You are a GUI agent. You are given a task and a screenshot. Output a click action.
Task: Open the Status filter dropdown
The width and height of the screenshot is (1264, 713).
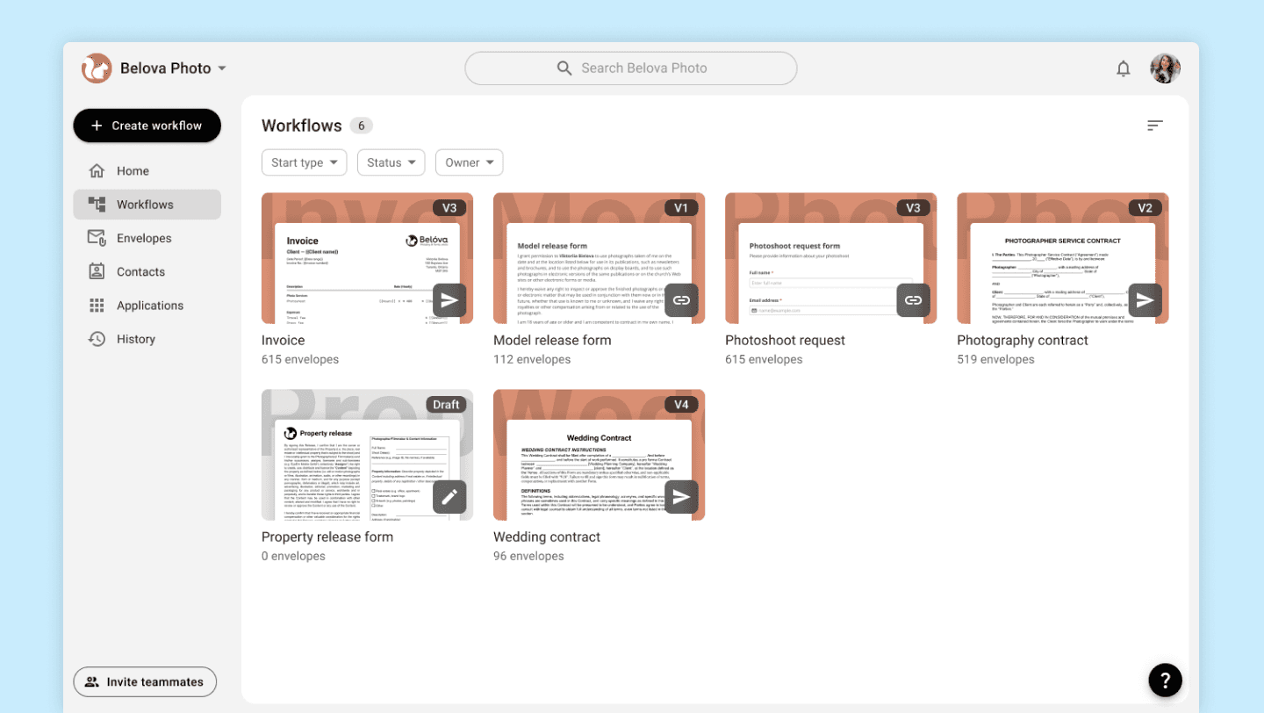pyautogui.click(x=391, y=162)
